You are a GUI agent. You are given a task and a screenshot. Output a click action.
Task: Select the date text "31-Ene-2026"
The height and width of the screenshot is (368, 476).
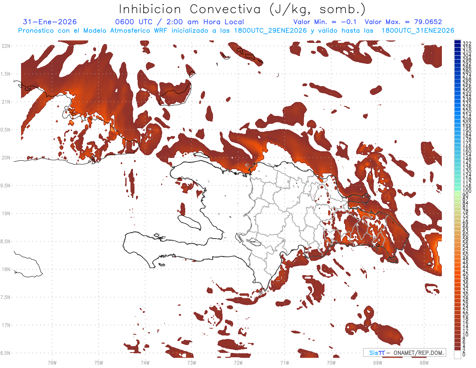50,22
